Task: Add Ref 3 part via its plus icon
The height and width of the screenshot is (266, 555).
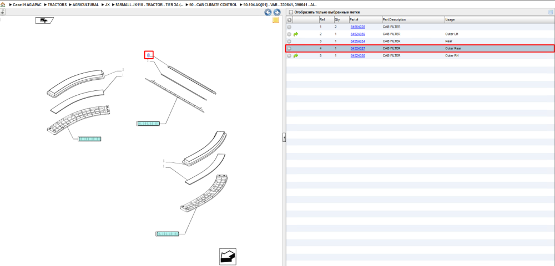Action: (x=289, y=42)
